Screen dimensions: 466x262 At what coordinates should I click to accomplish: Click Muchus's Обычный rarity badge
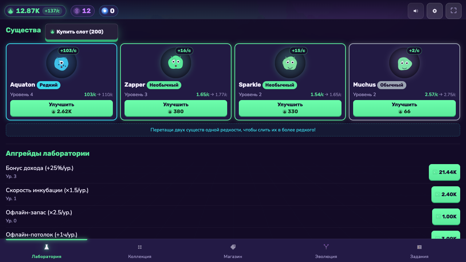tap(392, 85)
